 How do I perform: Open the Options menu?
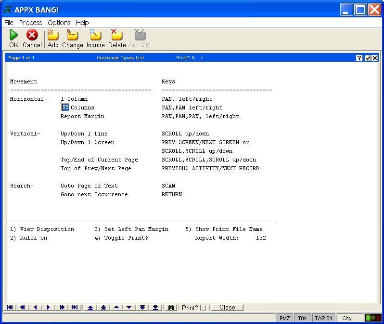[59, 23]
